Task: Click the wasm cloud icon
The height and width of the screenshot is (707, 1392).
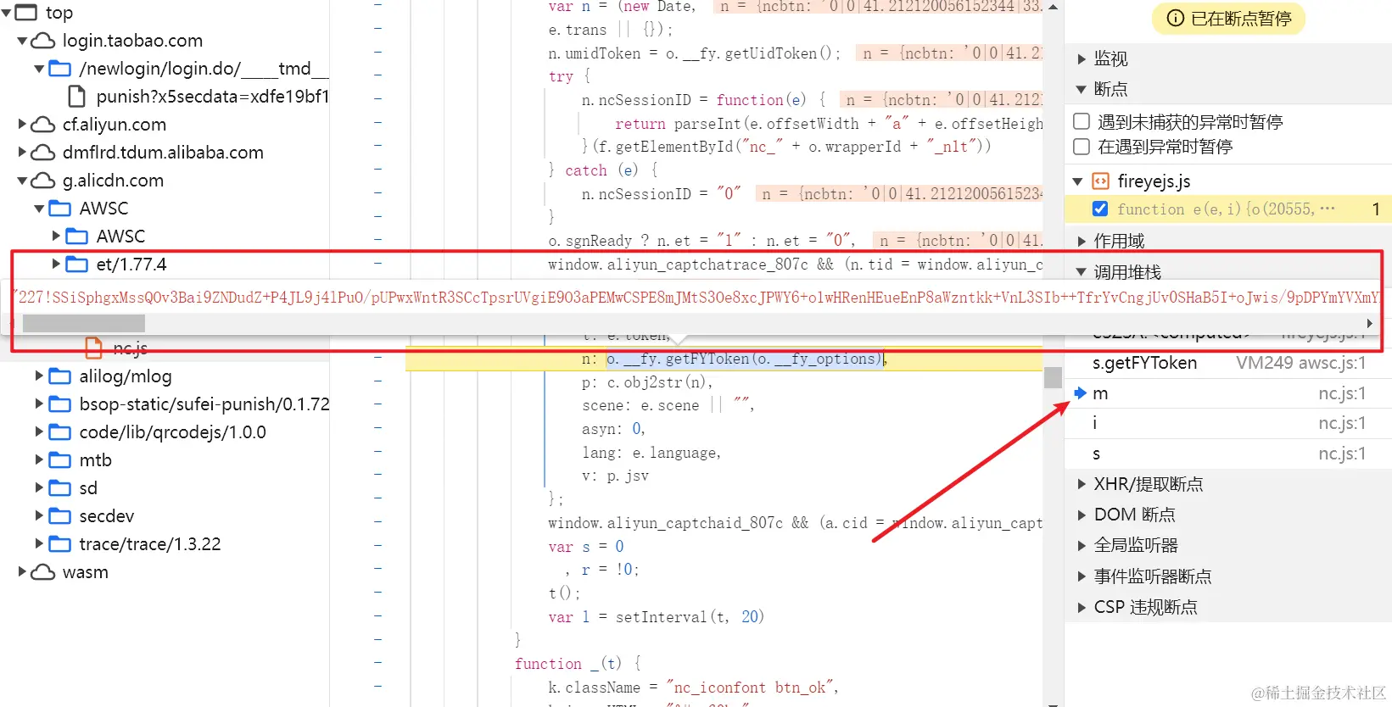Action: click(x=43, y=572)
